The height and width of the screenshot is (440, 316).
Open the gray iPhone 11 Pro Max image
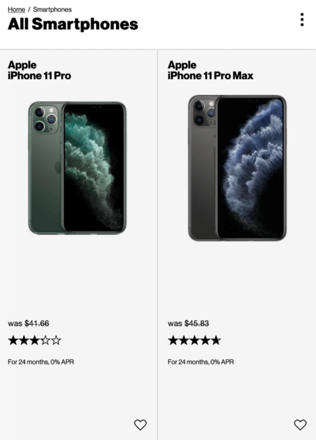237,168
